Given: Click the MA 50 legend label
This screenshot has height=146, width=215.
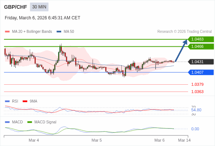Looking at the screenshot, I should (69, 32).
